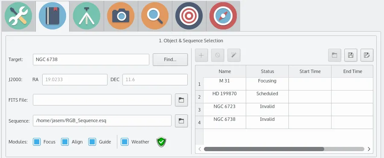Open the Capture tab with camera icon
This screenshot has width=384, height=158.
tap(121, 16)
